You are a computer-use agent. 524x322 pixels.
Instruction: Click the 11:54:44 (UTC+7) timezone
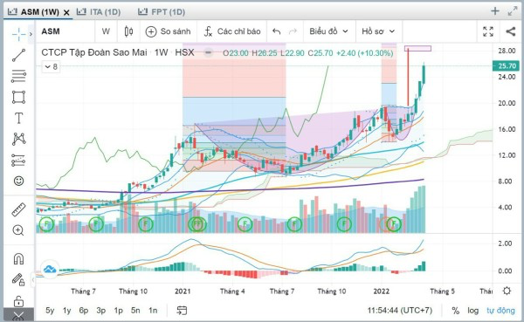(400, 311)
